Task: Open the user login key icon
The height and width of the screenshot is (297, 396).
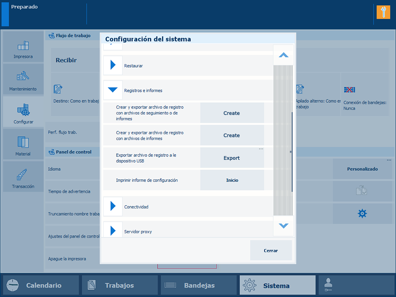Action: 328,285
